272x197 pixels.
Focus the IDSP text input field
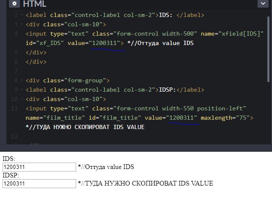click(x=39, y=183)
